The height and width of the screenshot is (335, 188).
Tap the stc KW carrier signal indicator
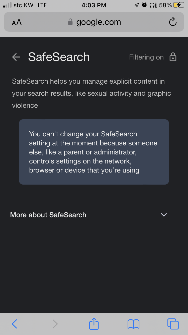click(18, 5)
